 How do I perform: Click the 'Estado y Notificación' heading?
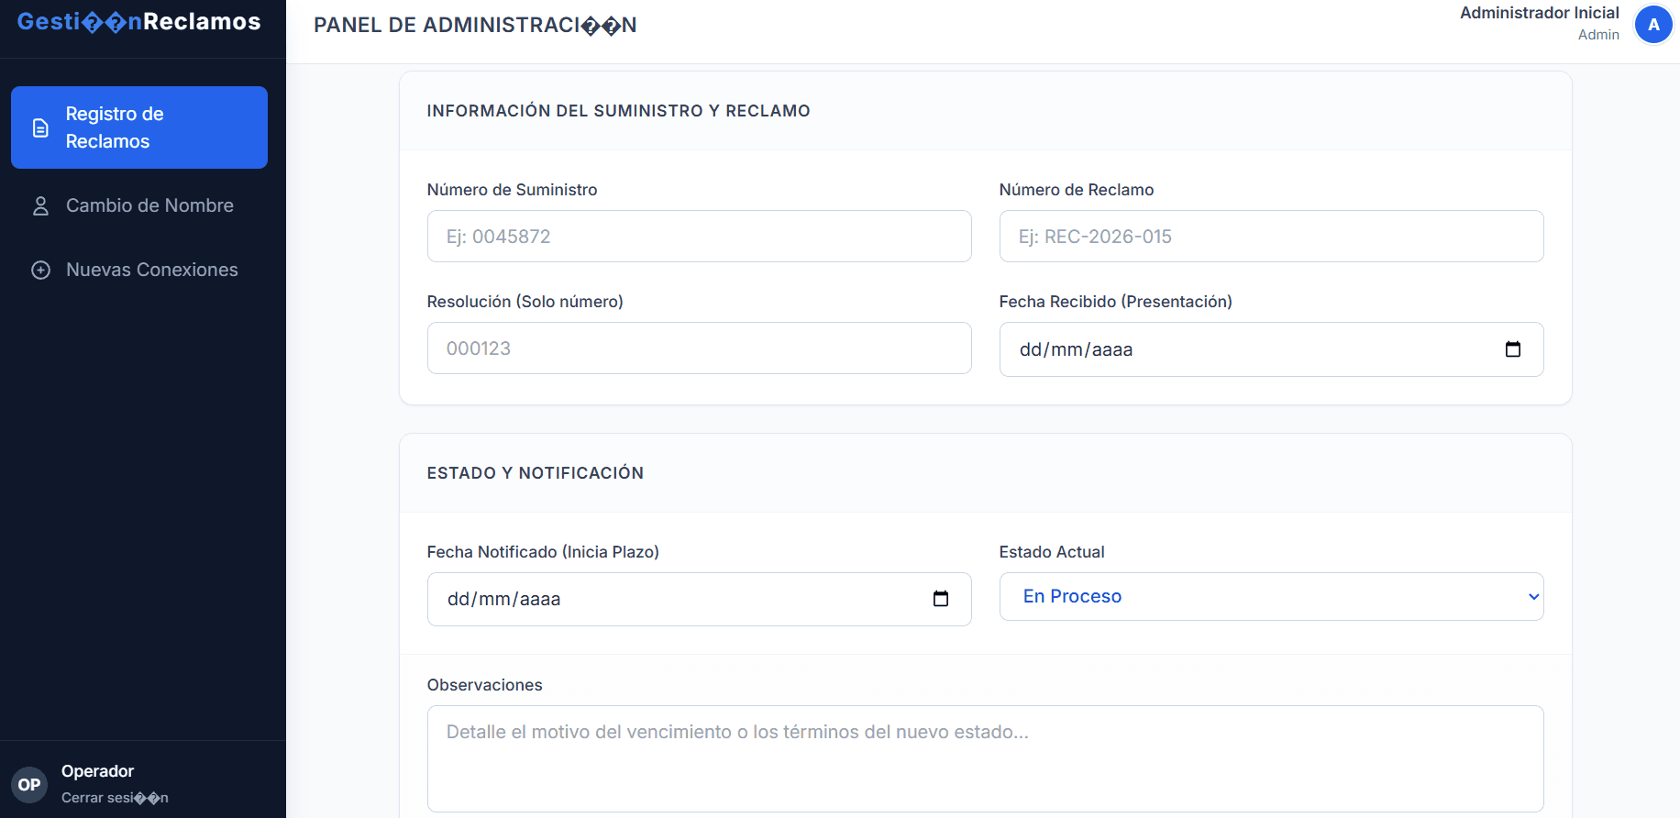click(x=535, y=473)
